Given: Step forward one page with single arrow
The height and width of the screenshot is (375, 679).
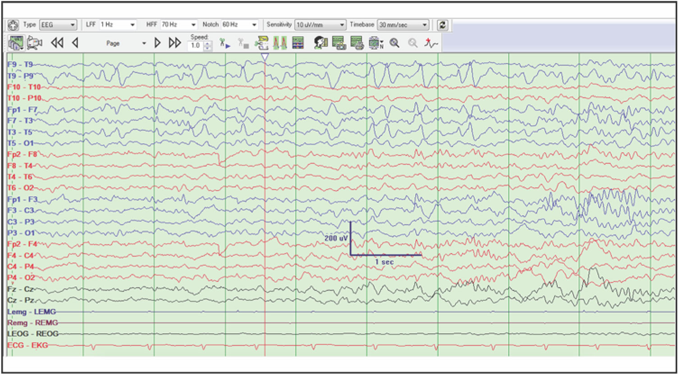Looking at the screenshot, I should 157,43.
